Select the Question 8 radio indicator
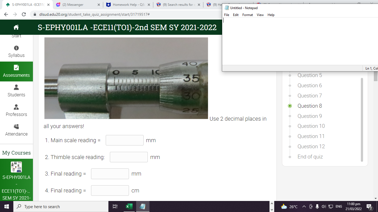The height and width of the screenshot is (212, 378). 290,106
